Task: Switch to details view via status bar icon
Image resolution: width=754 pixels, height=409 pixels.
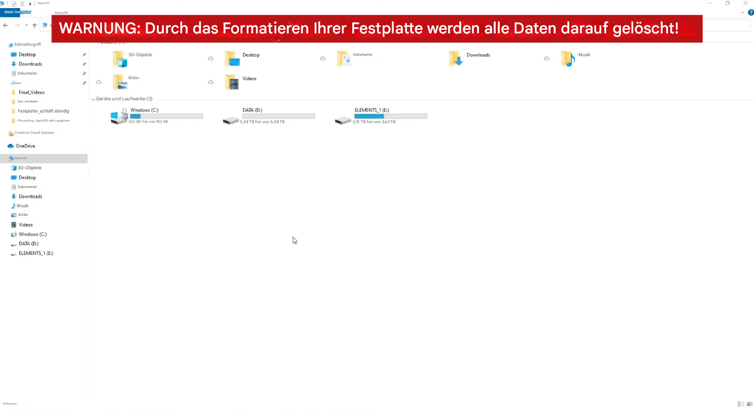Action: (741, 404)
